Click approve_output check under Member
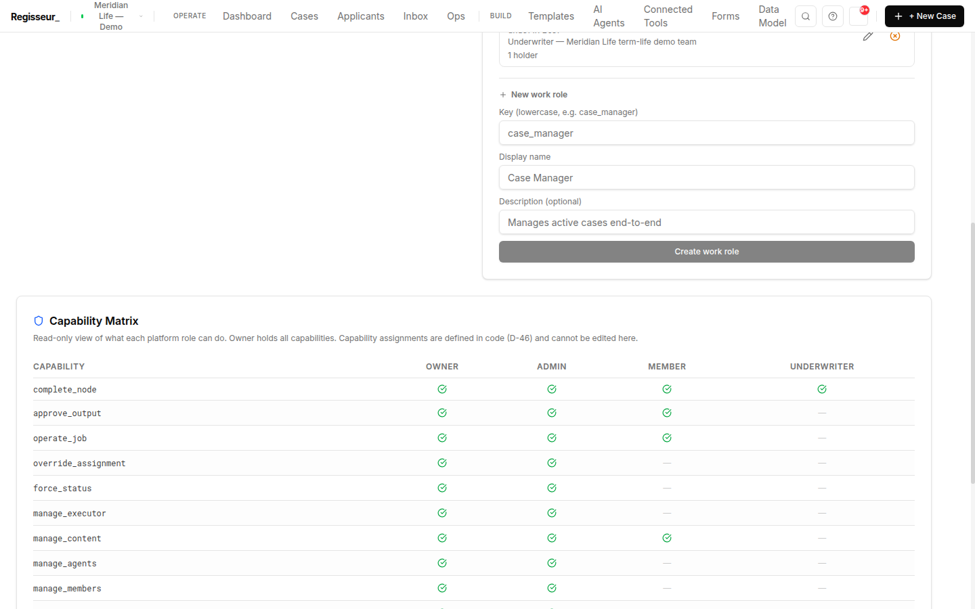 click(667, 413)
